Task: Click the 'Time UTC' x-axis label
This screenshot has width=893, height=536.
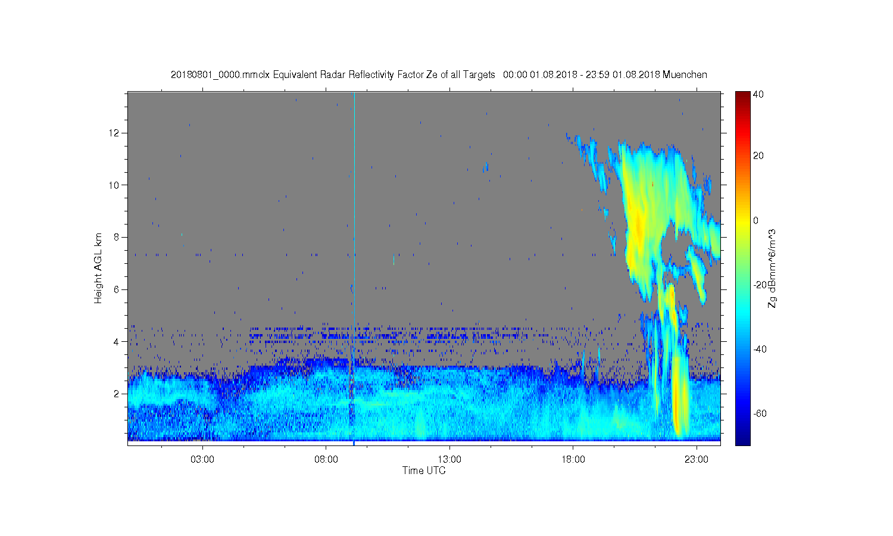Action: click(424, 470)
